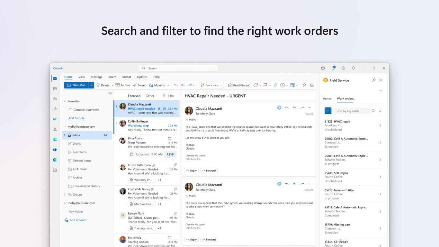The height and width of the screenshot is (247, 439).
Task: Expand the molly@outlook.com account
Action: tap(65, 203)
